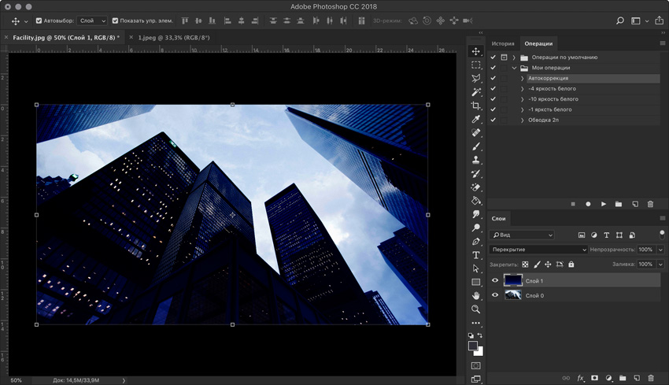The width and height of the screenshot is (669, 385).
Task: Select the Zoom tool in the toolbar
Action: click(x=476, y=309)
